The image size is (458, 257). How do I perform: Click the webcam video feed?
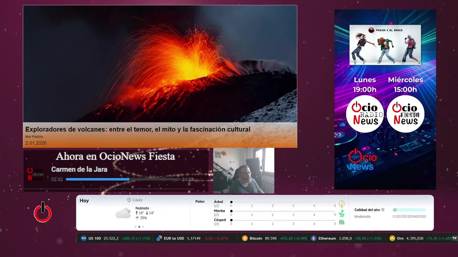coord(244,171)
